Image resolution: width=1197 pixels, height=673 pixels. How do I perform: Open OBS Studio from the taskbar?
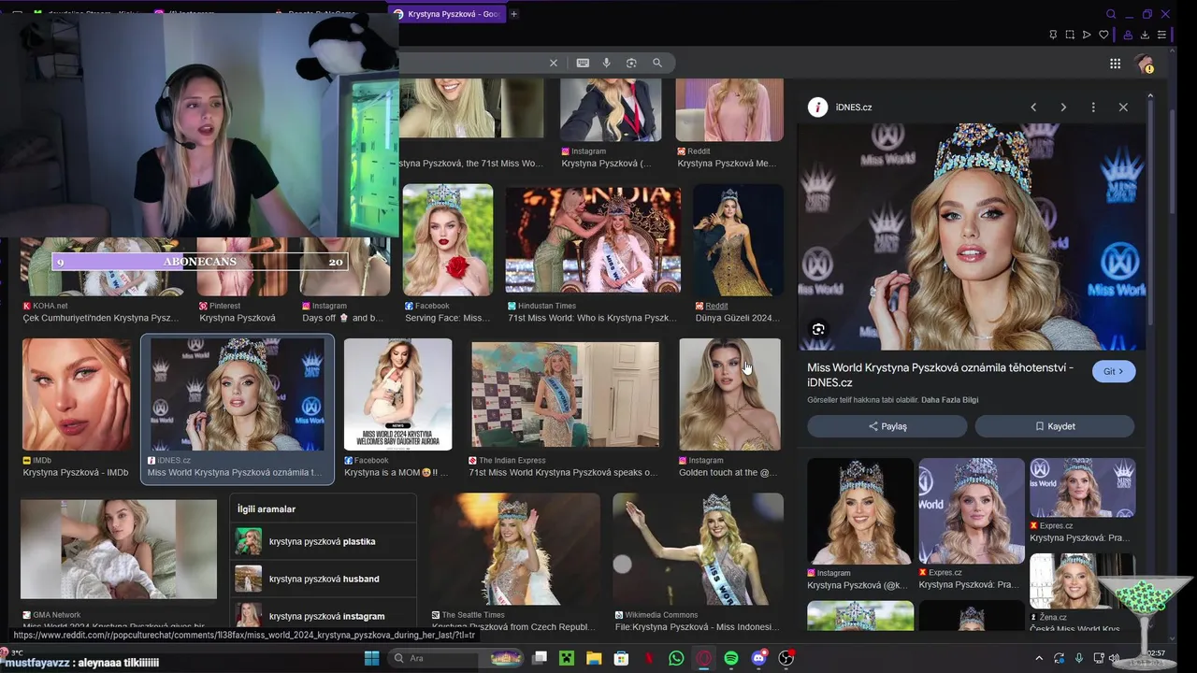click(x=786, y=658)
